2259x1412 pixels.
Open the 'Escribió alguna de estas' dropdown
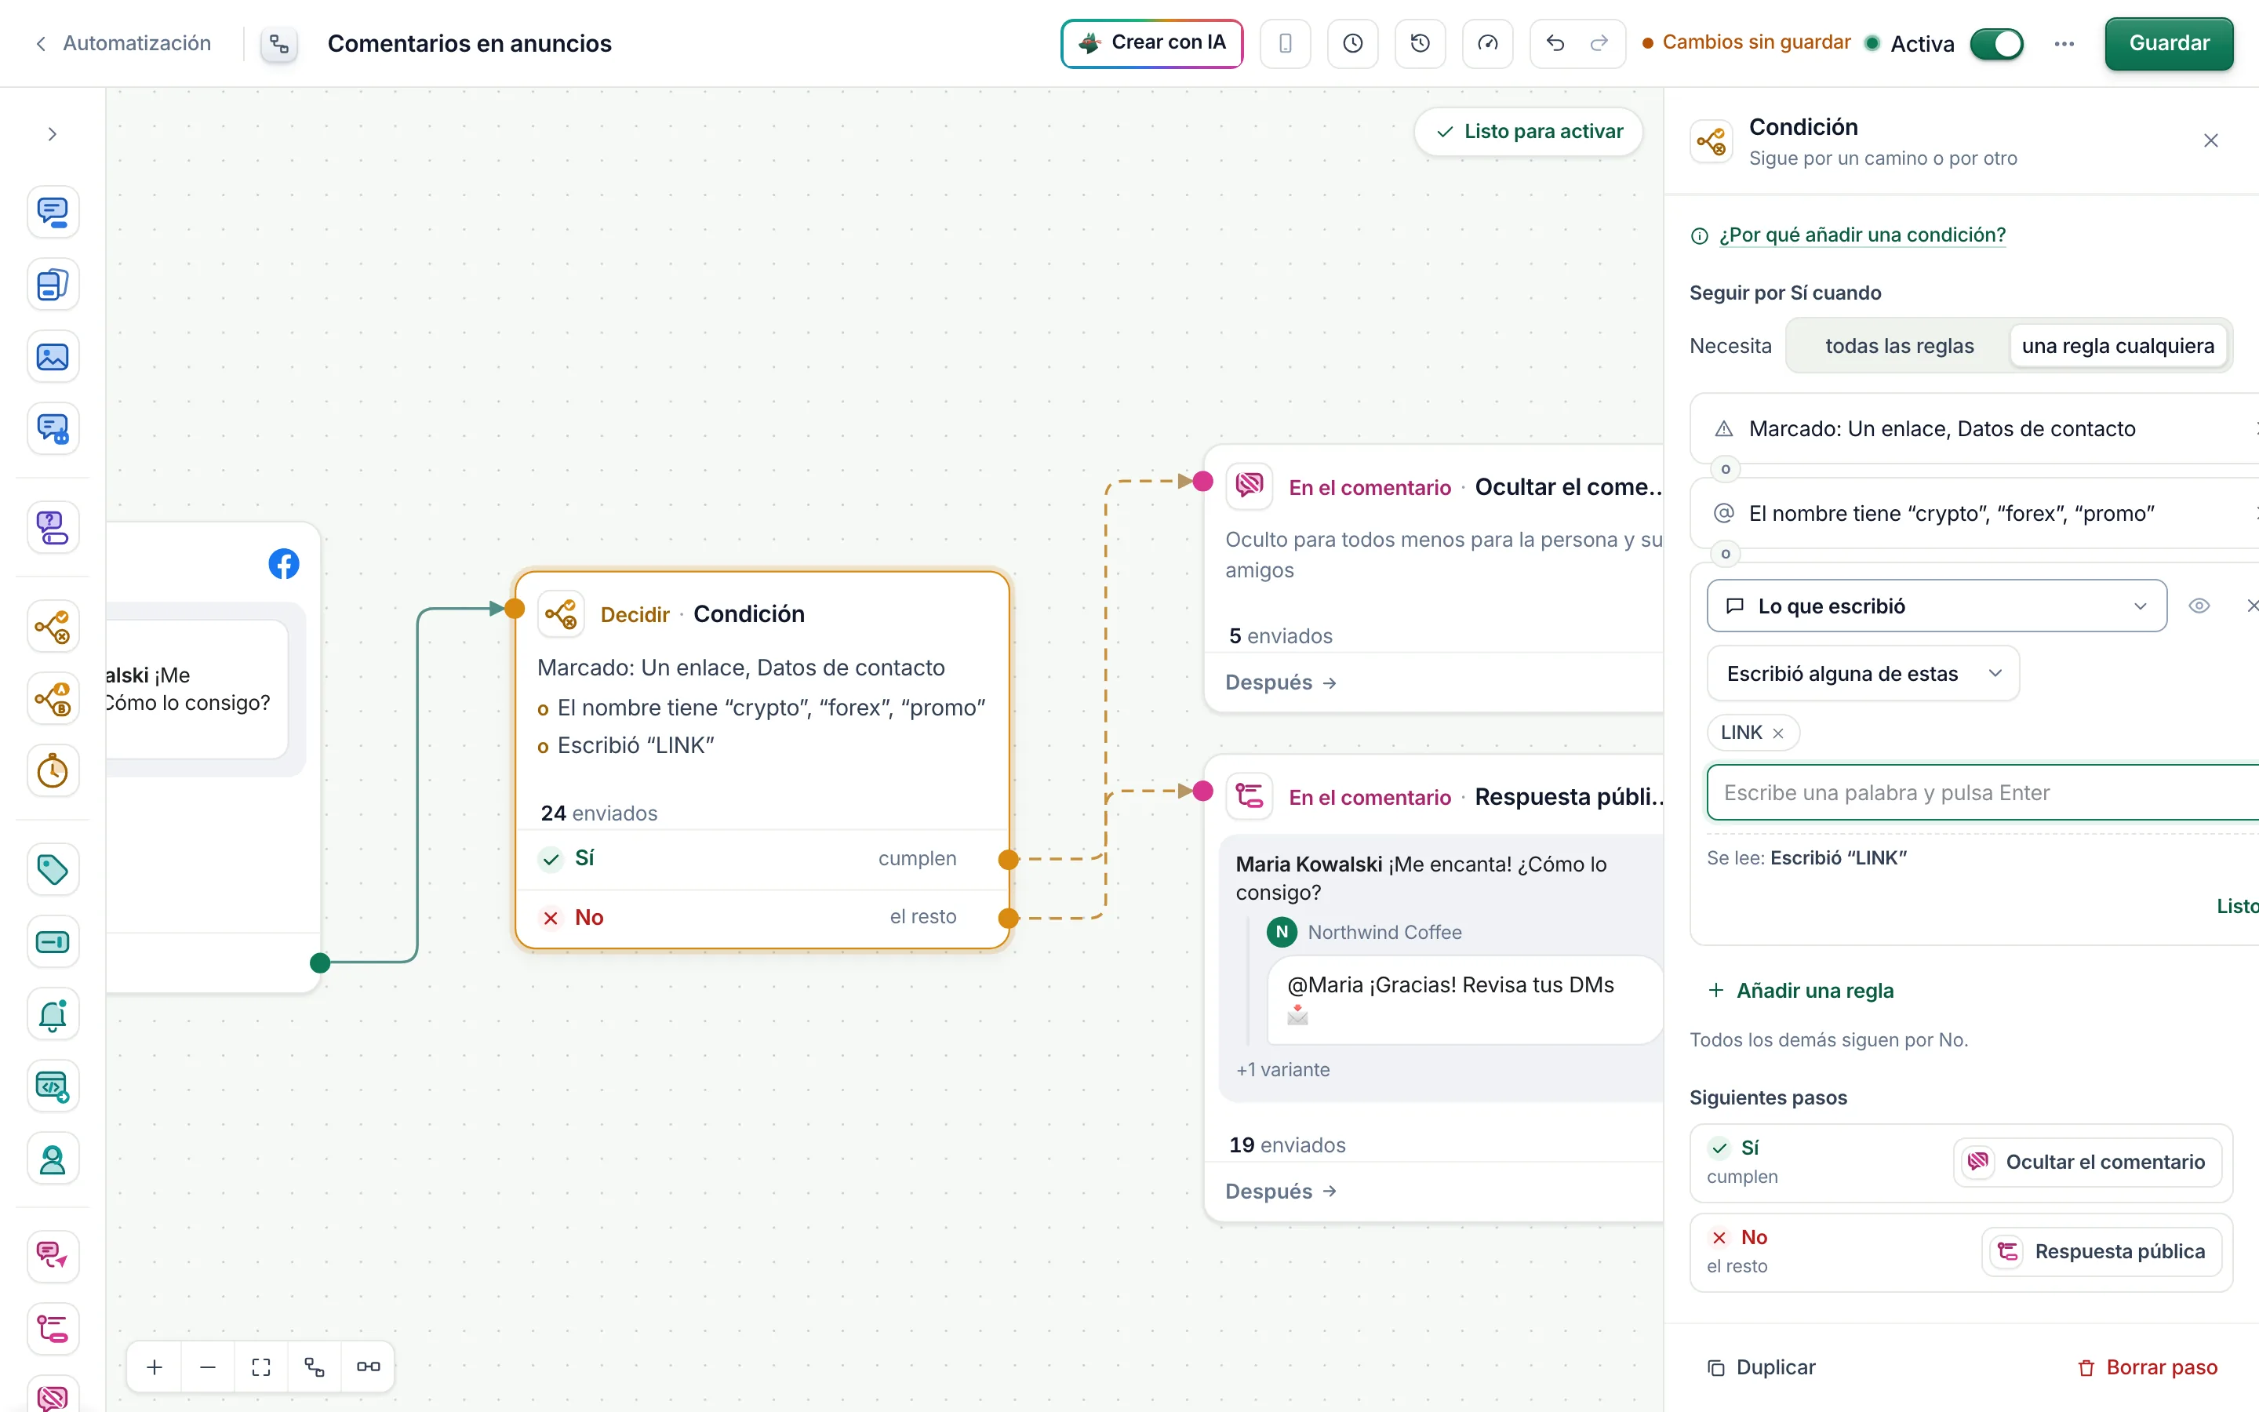pos(1863,673)
